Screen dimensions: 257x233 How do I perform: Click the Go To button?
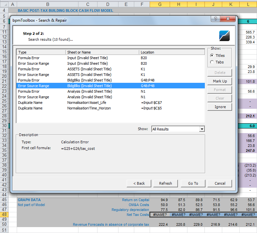tap(193, 183)
